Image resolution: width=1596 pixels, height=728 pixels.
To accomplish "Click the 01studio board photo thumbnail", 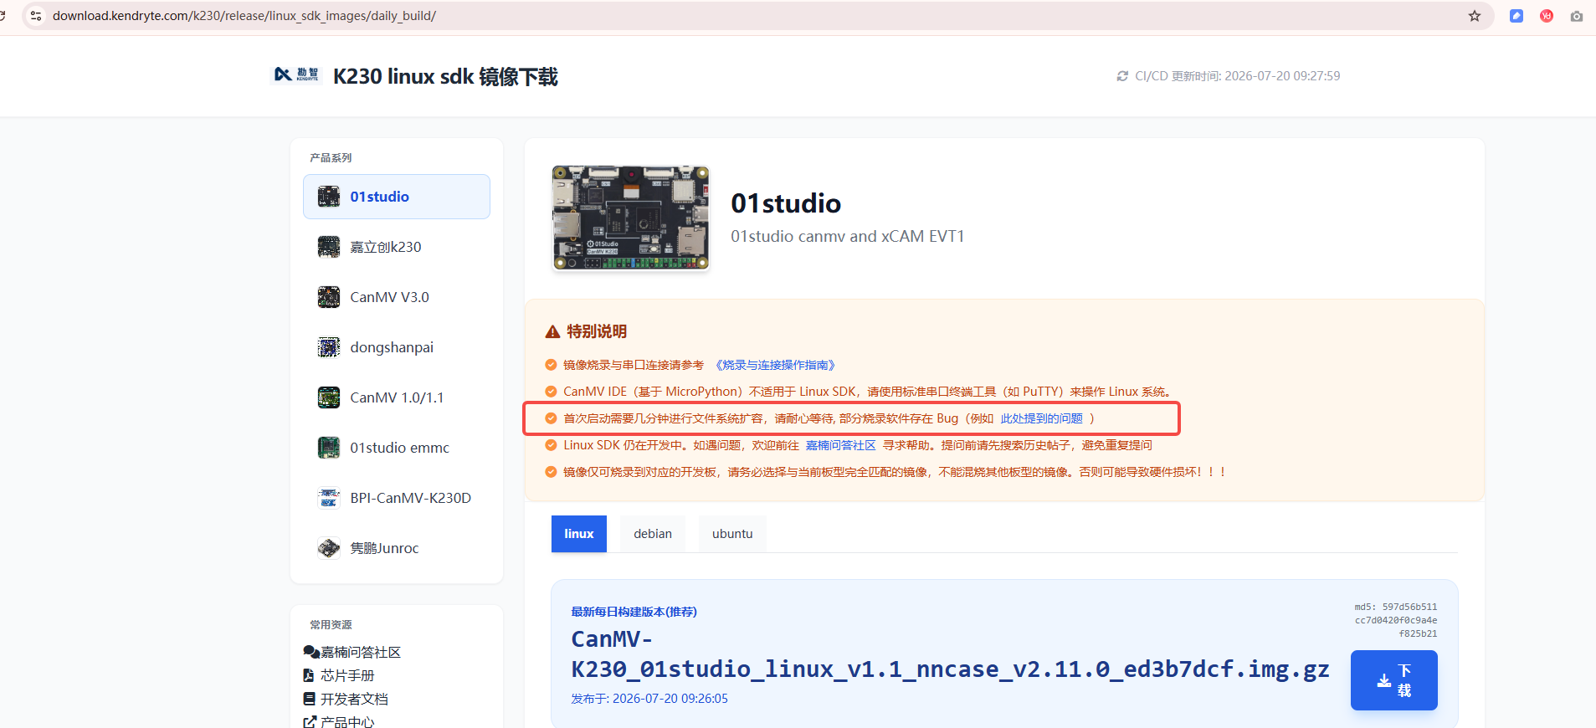I will point(631,218).
